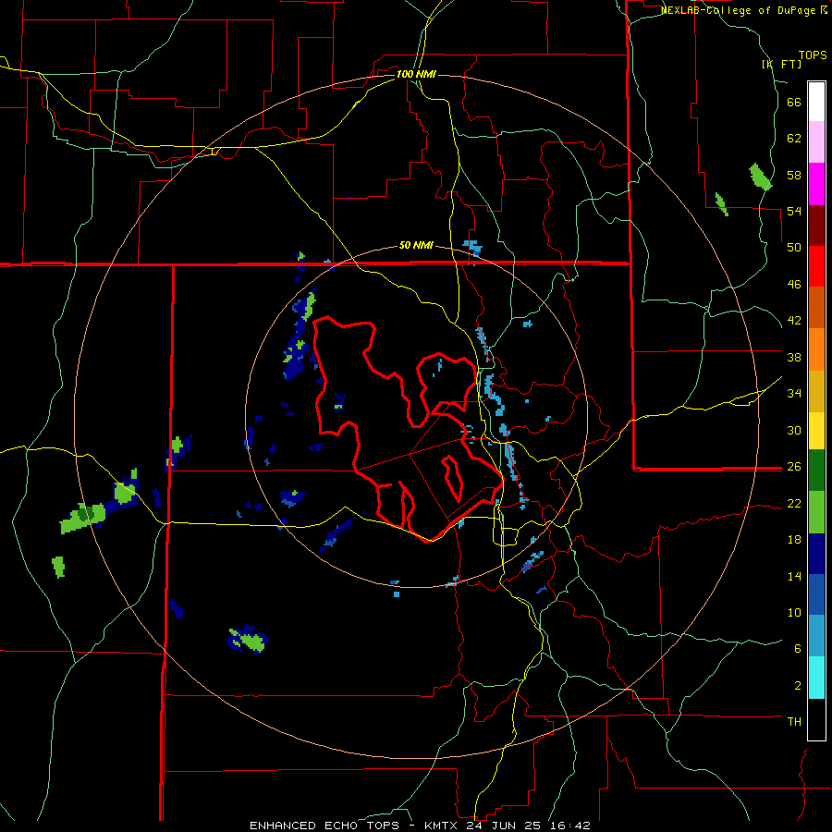
Task: Click the "24 JUN 25" date in caption
Action: 507,826
